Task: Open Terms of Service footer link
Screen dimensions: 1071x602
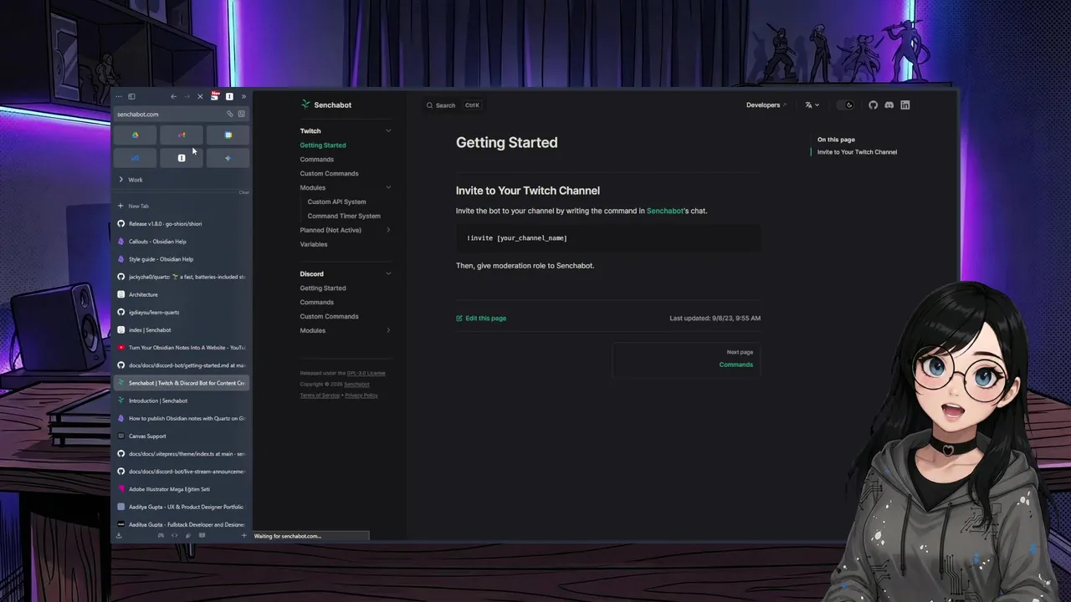Action: point(320,395)
